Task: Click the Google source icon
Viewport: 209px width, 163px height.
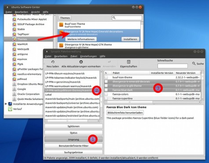Action: click(14, 89)
